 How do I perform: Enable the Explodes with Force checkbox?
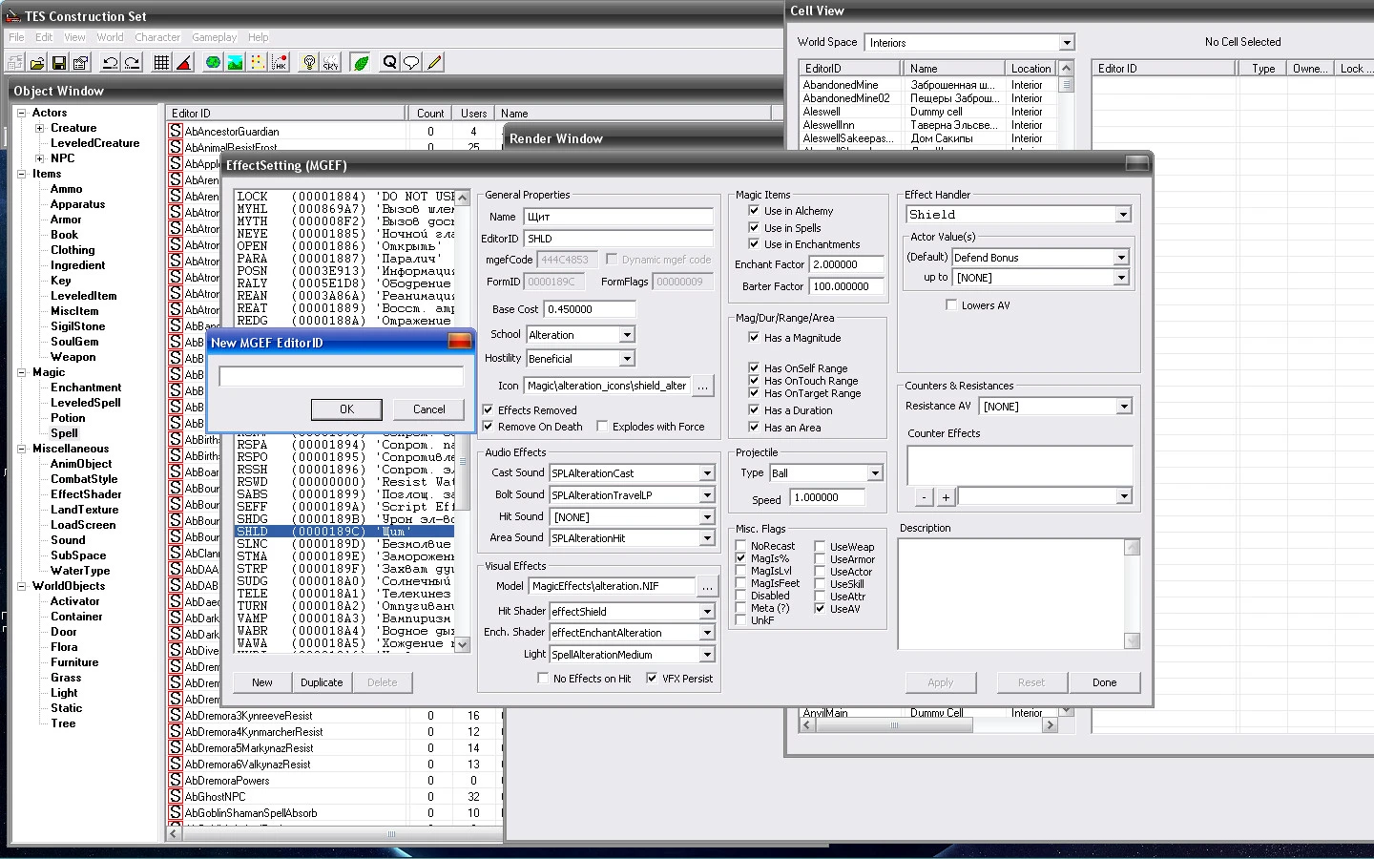[602, 427]
